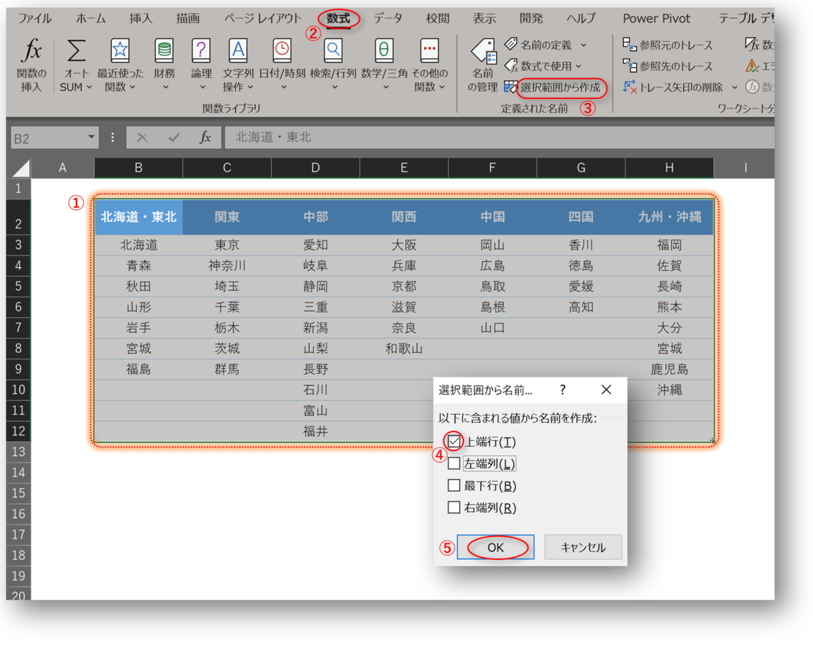Close the 選択範囲から名前 dialog
813x647 pixels.
[x=606, y=390]
